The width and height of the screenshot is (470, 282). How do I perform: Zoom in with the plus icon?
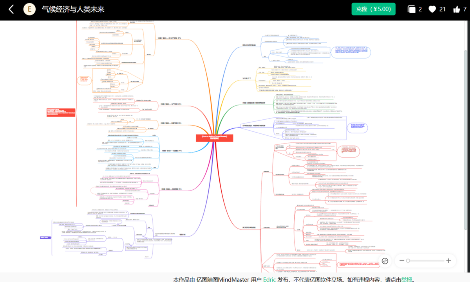(449, 261)
